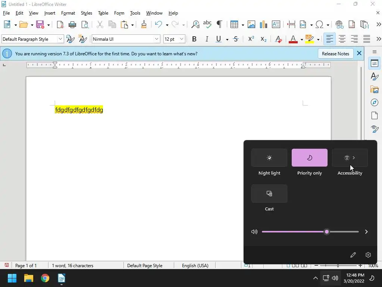Click the New document icon

coord(7,24)
